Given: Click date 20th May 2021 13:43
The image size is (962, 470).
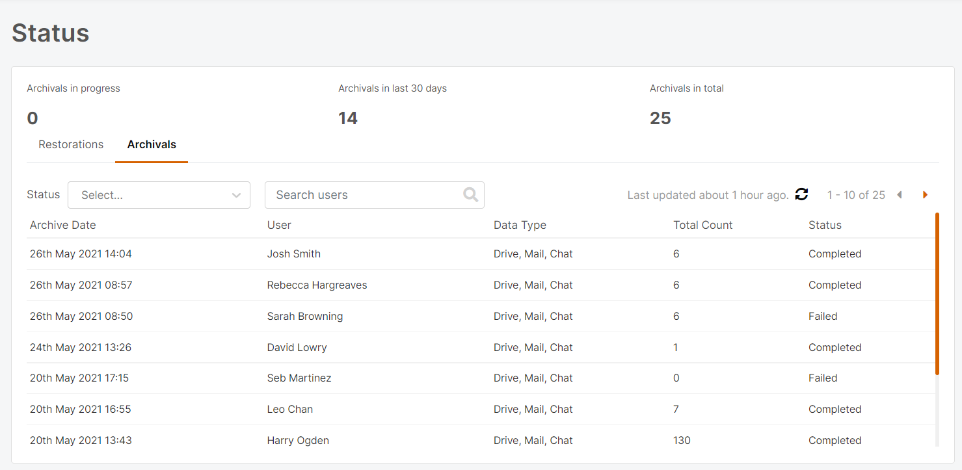Looking at the screenshot, I should pyautogui.click(x=81, y=440).
